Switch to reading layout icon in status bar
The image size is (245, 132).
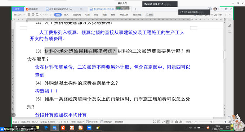(159, 122)
